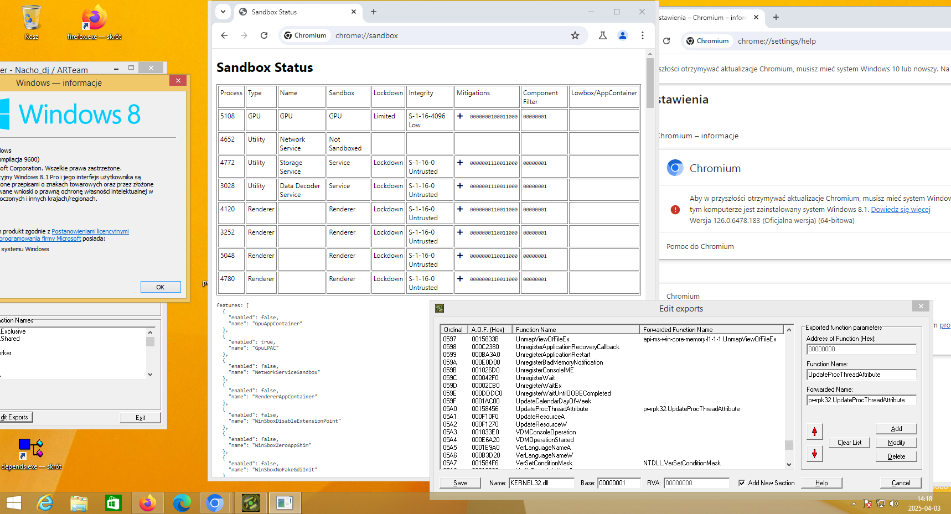Open a new tab in settings window
Viewport: 951px width, 514px height.
(776, 17)
